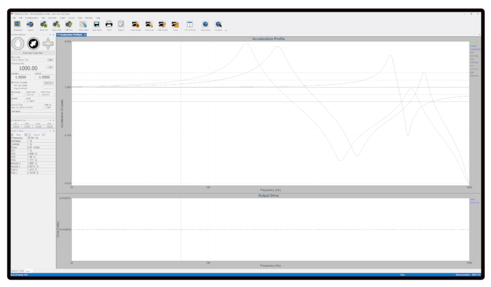Select the Sine tab at bottom left

coord(28,270)
